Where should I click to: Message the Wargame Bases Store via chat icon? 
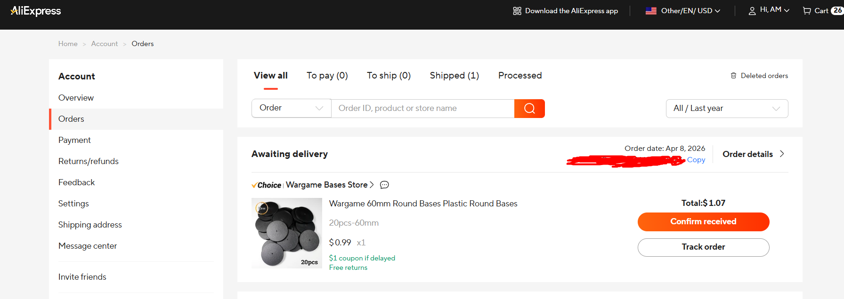click(384, 185)
